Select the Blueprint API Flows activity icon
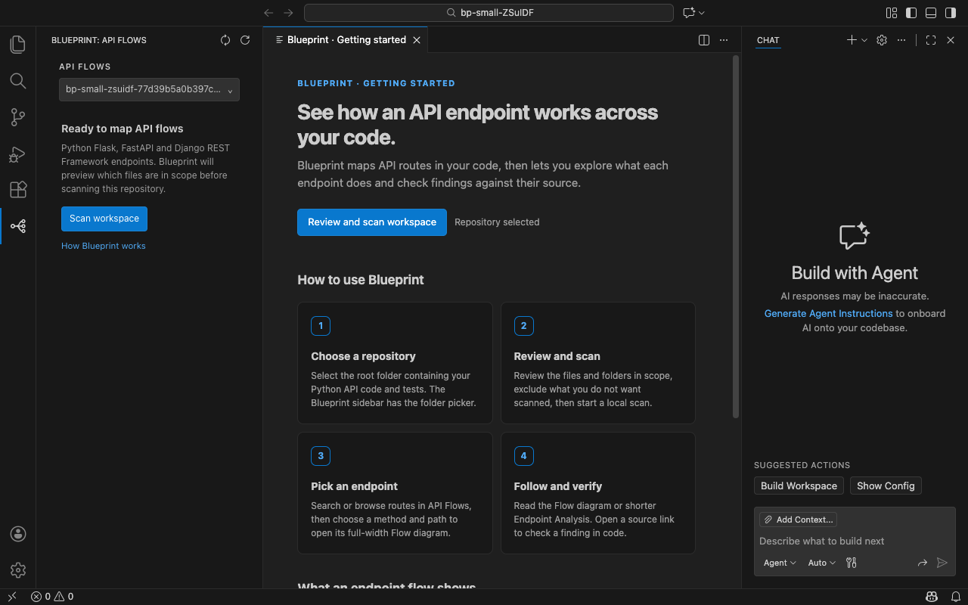The height and width of the screenshot is (605, 968). click(18, 226)
